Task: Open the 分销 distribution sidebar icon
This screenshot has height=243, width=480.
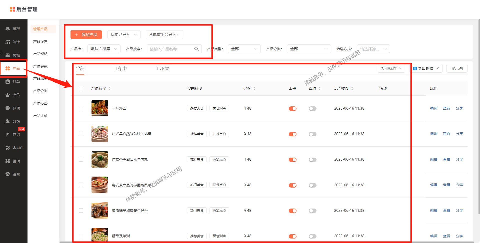Action: (8, 121)
